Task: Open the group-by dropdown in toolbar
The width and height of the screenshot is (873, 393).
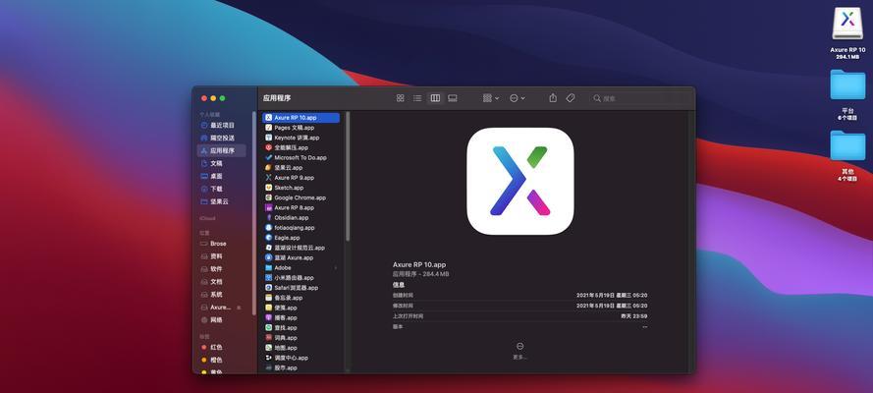Action: tap(490, 98)
